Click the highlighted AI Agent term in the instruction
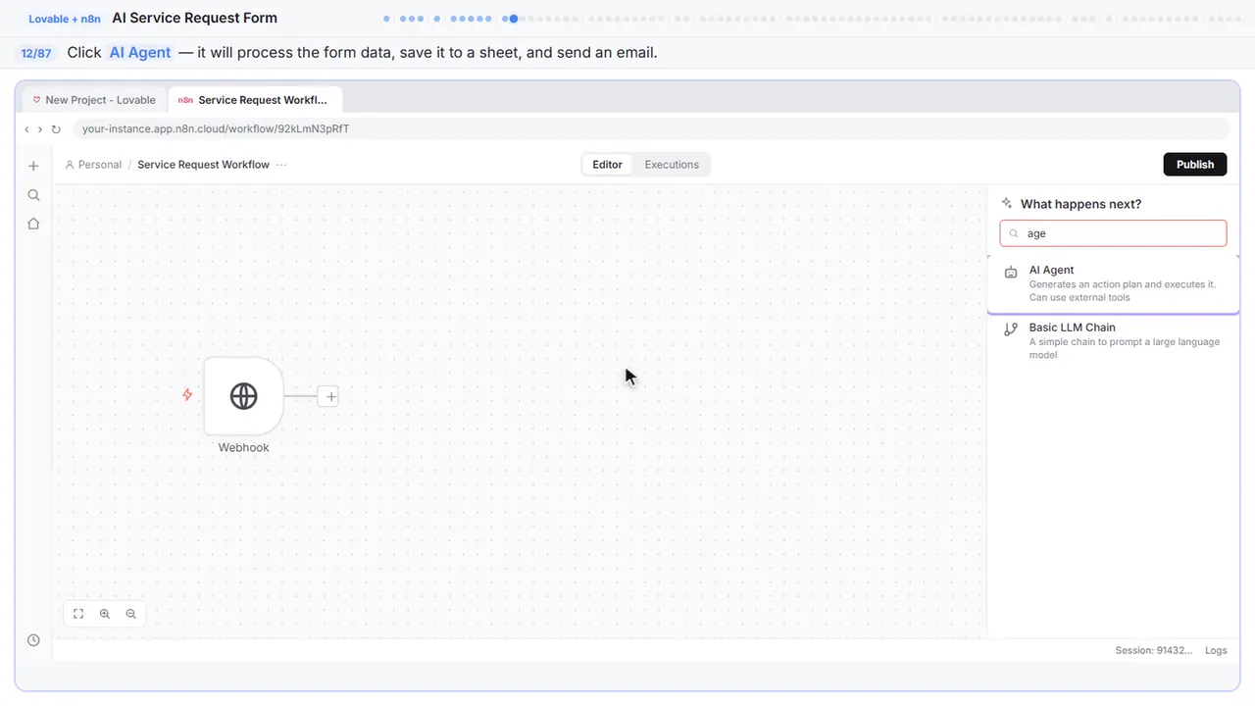Screen dimensions: 1255x706 click(x=140, y=53)
